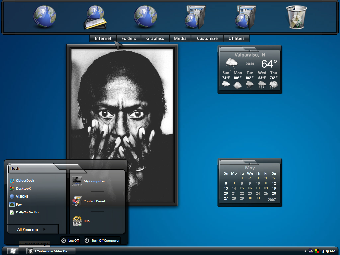Screen dimensions: 340x255
Task: Select May 15 on the calendar widget
Action: pyautogui.click(x=242, y=188)
